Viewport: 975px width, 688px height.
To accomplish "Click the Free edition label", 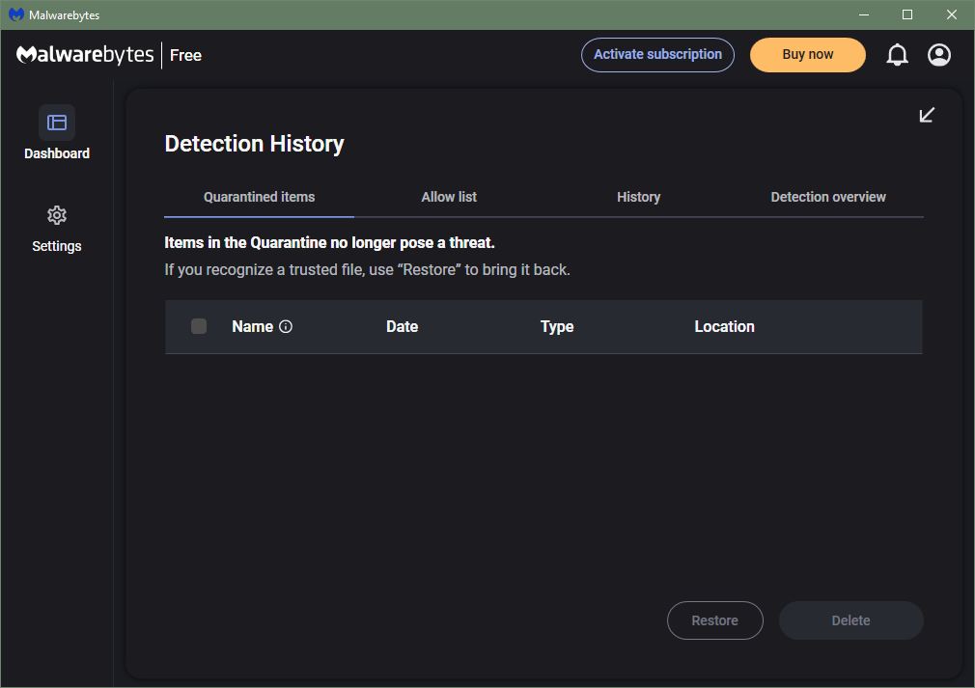I will click(185, 55).
